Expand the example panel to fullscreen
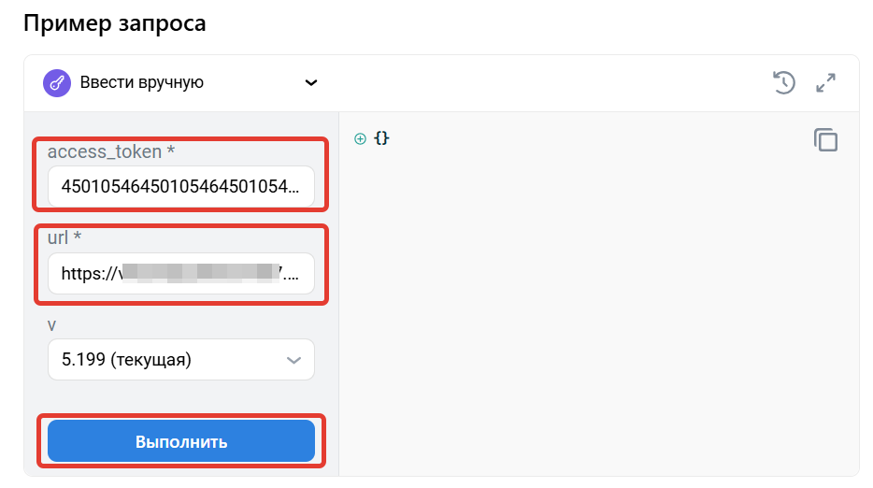 tap(825, 82)
